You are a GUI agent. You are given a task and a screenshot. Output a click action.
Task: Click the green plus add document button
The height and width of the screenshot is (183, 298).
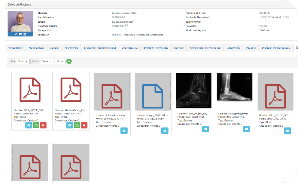click(69, 61)
